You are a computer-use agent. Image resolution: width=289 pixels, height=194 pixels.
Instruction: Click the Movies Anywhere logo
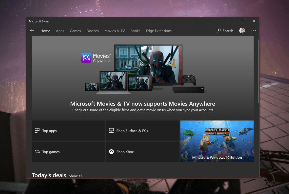86,58
